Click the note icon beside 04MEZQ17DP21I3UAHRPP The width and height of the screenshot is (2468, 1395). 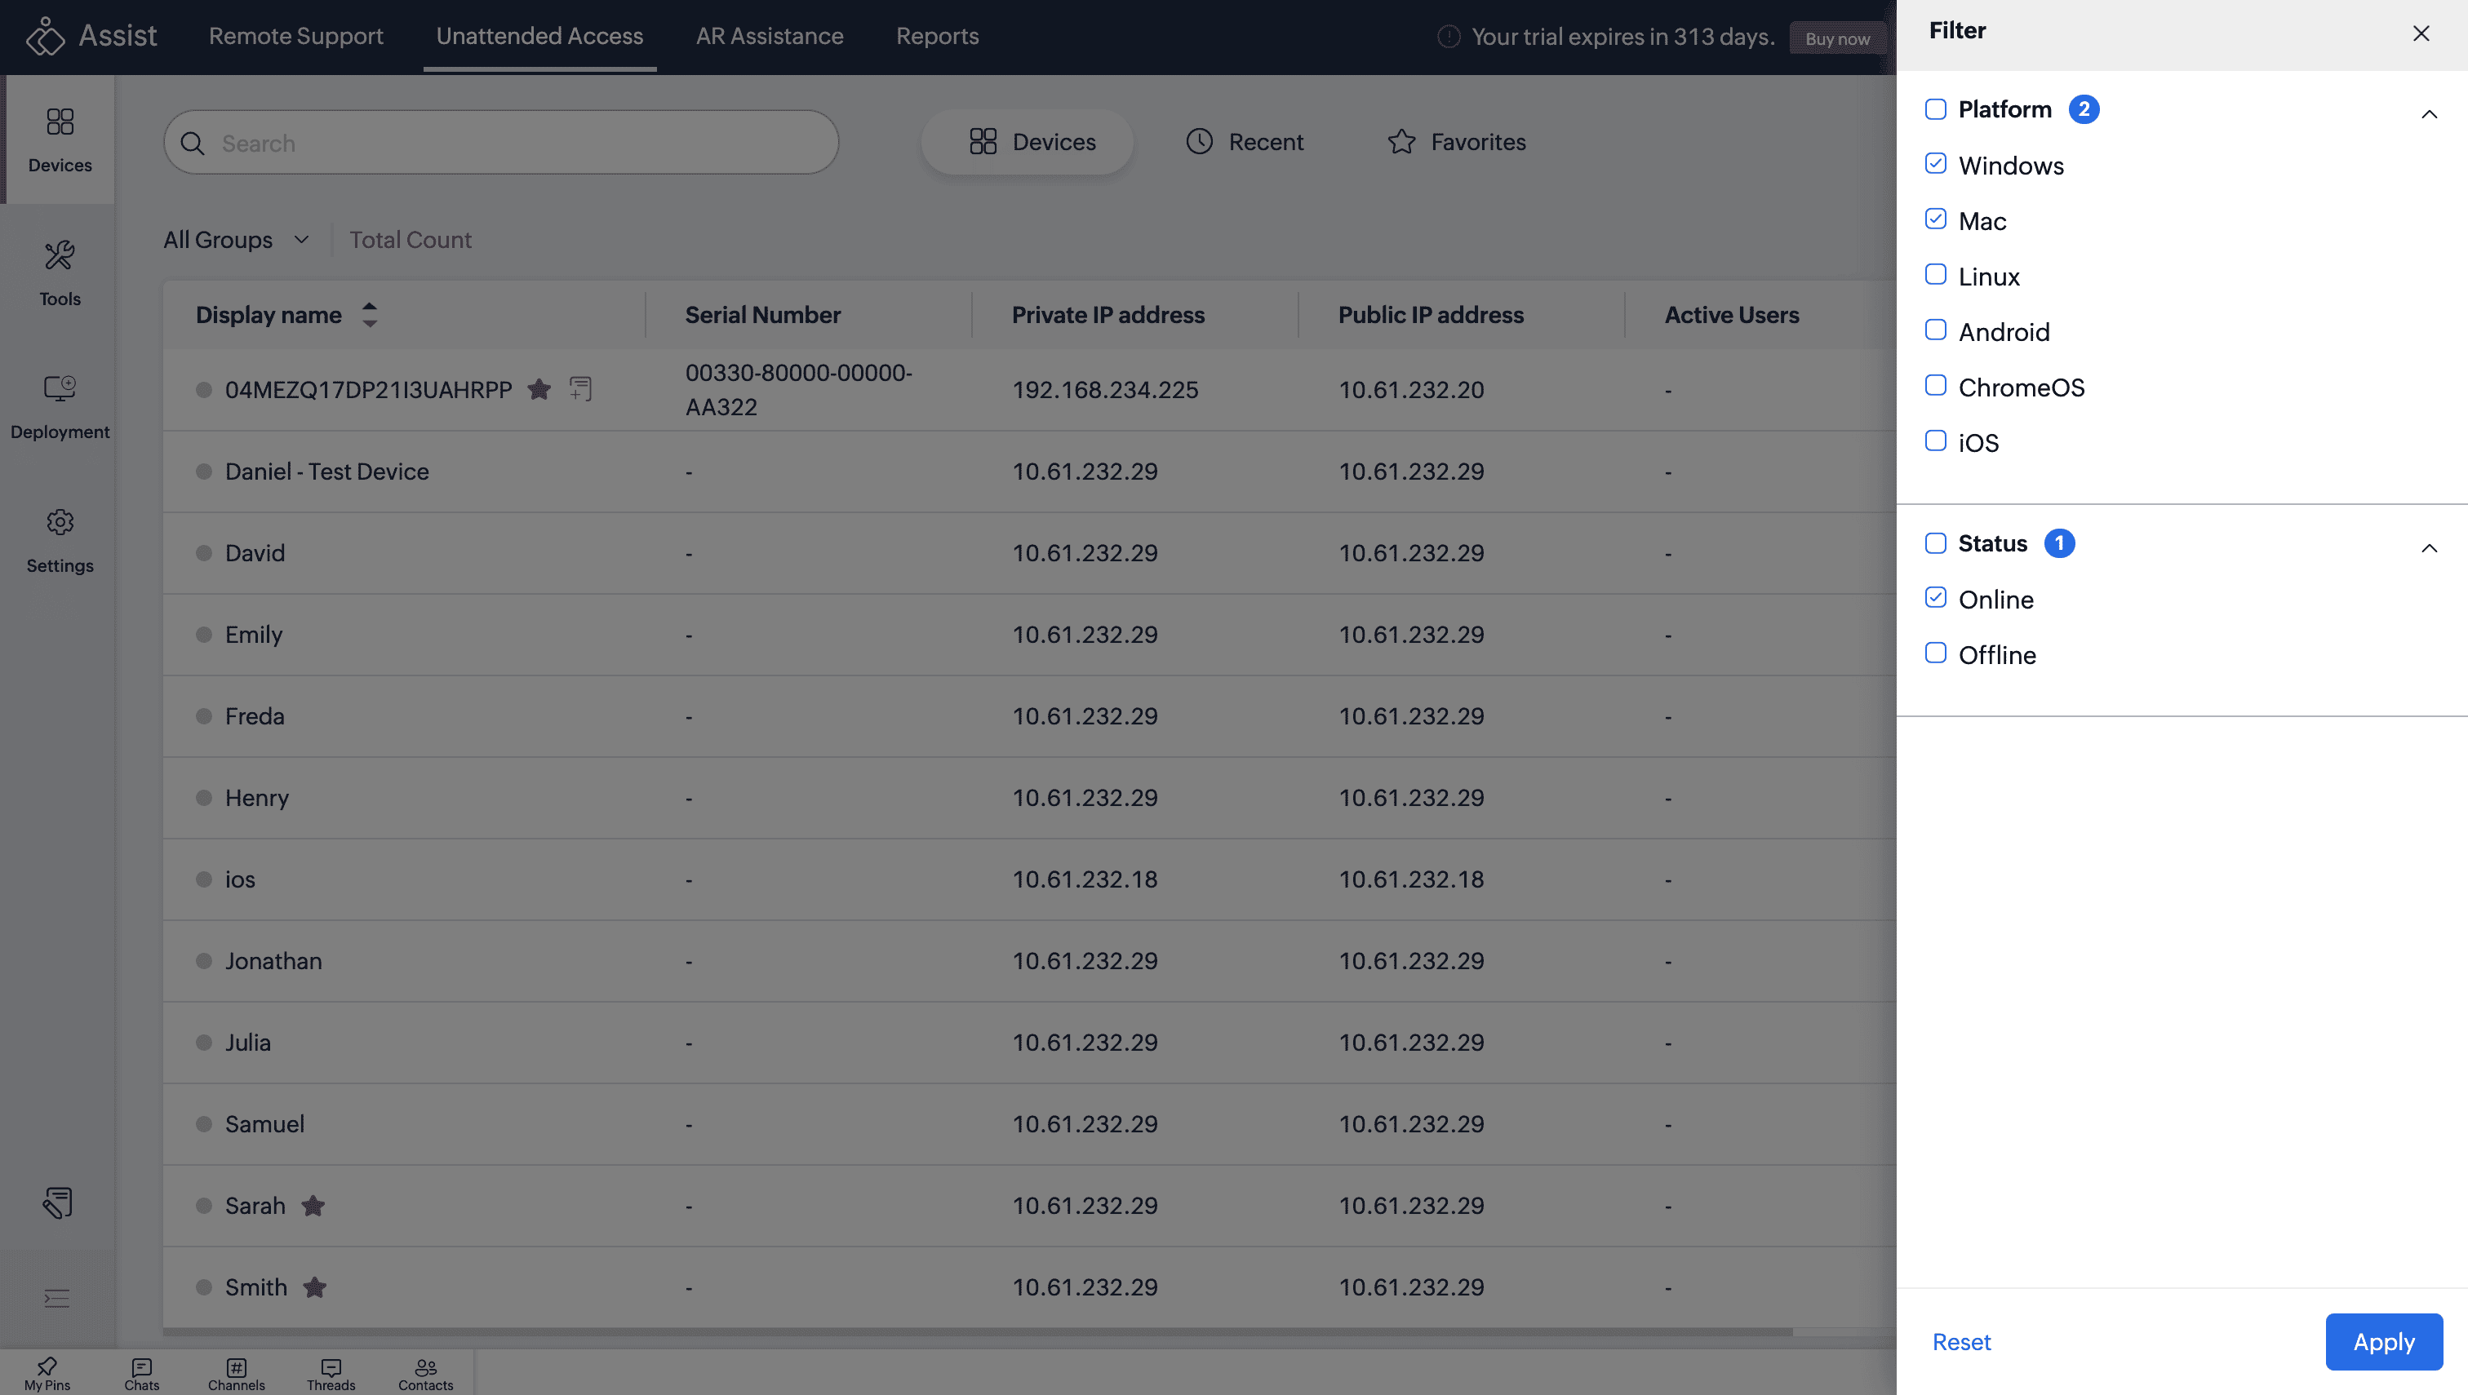click(x=581, y=389)
